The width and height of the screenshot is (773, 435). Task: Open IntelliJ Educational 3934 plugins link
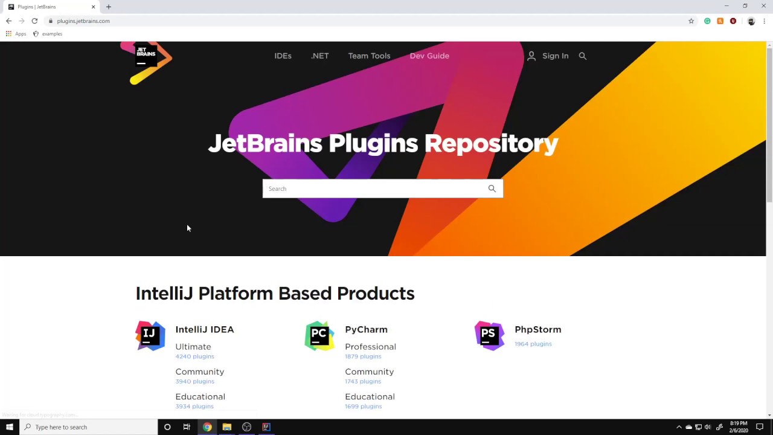(x=194, y=406)
